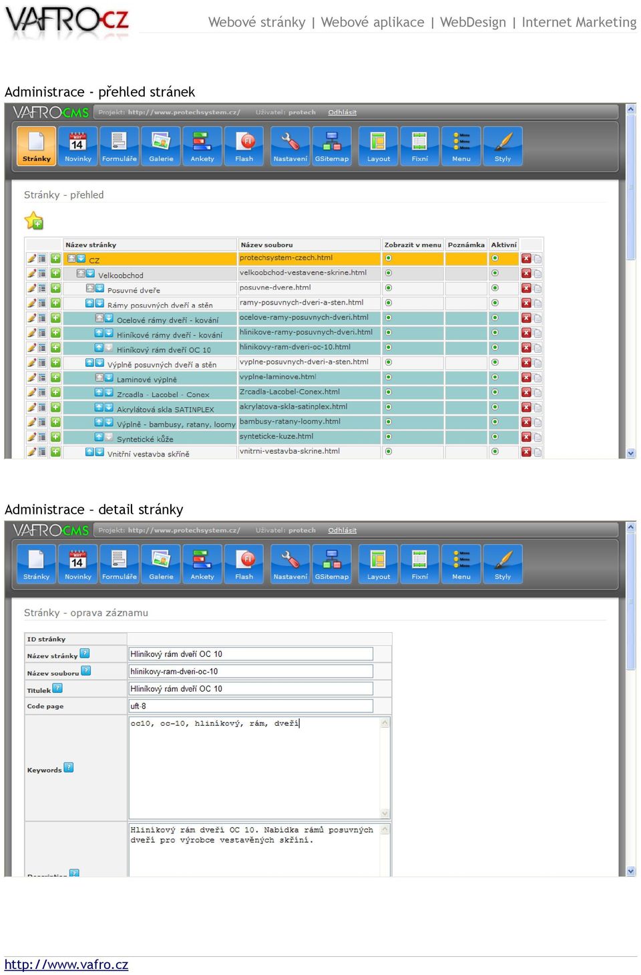Open Novinky calendar icon in top admin toolbar

click(78, 146)
